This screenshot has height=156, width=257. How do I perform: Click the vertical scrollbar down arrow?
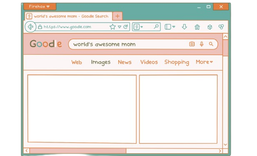(x=225, y=145)
